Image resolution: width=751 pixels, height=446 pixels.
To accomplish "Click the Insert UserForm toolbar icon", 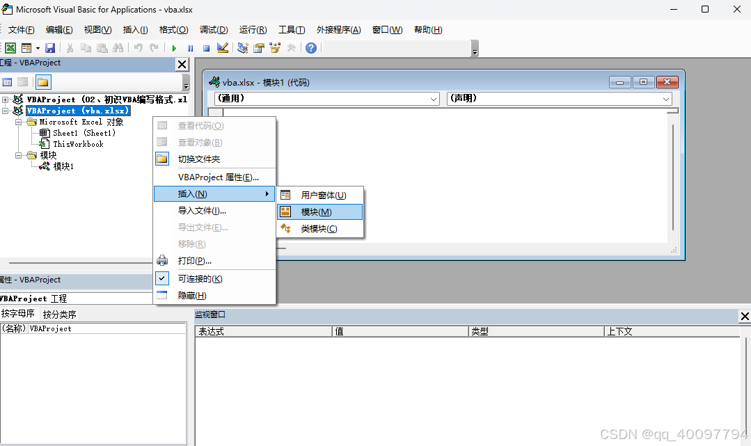I will point(26,48).
